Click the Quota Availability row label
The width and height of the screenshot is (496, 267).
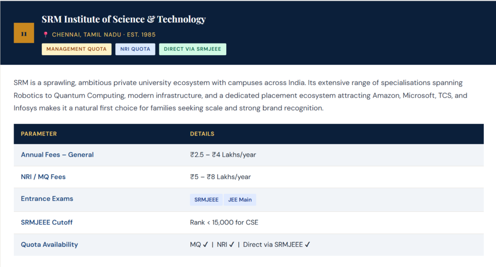coord(49,245)
